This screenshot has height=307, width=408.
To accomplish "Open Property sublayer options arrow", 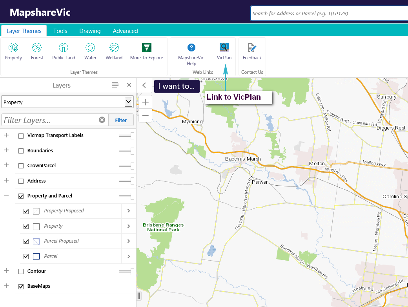I will pyautogui.click(x=129, y=226).
